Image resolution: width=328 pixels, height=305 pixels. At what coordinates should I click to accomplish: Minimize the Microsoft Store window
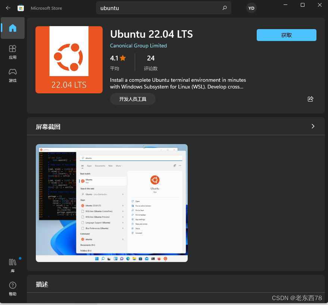285,5
